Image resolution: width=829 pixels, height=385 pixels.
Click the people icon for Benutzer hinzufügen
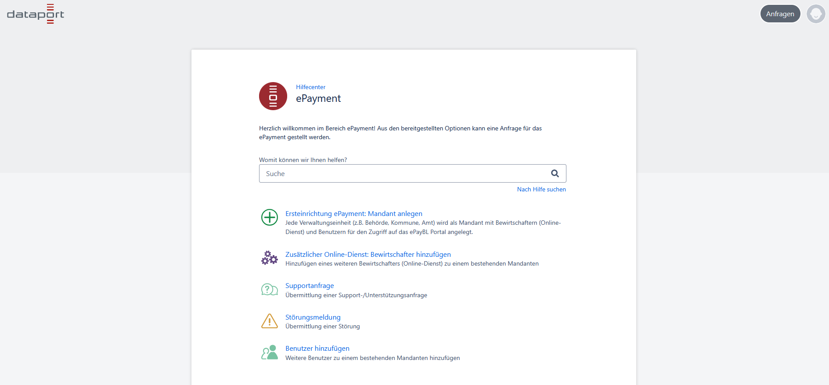tap(270, 352)
